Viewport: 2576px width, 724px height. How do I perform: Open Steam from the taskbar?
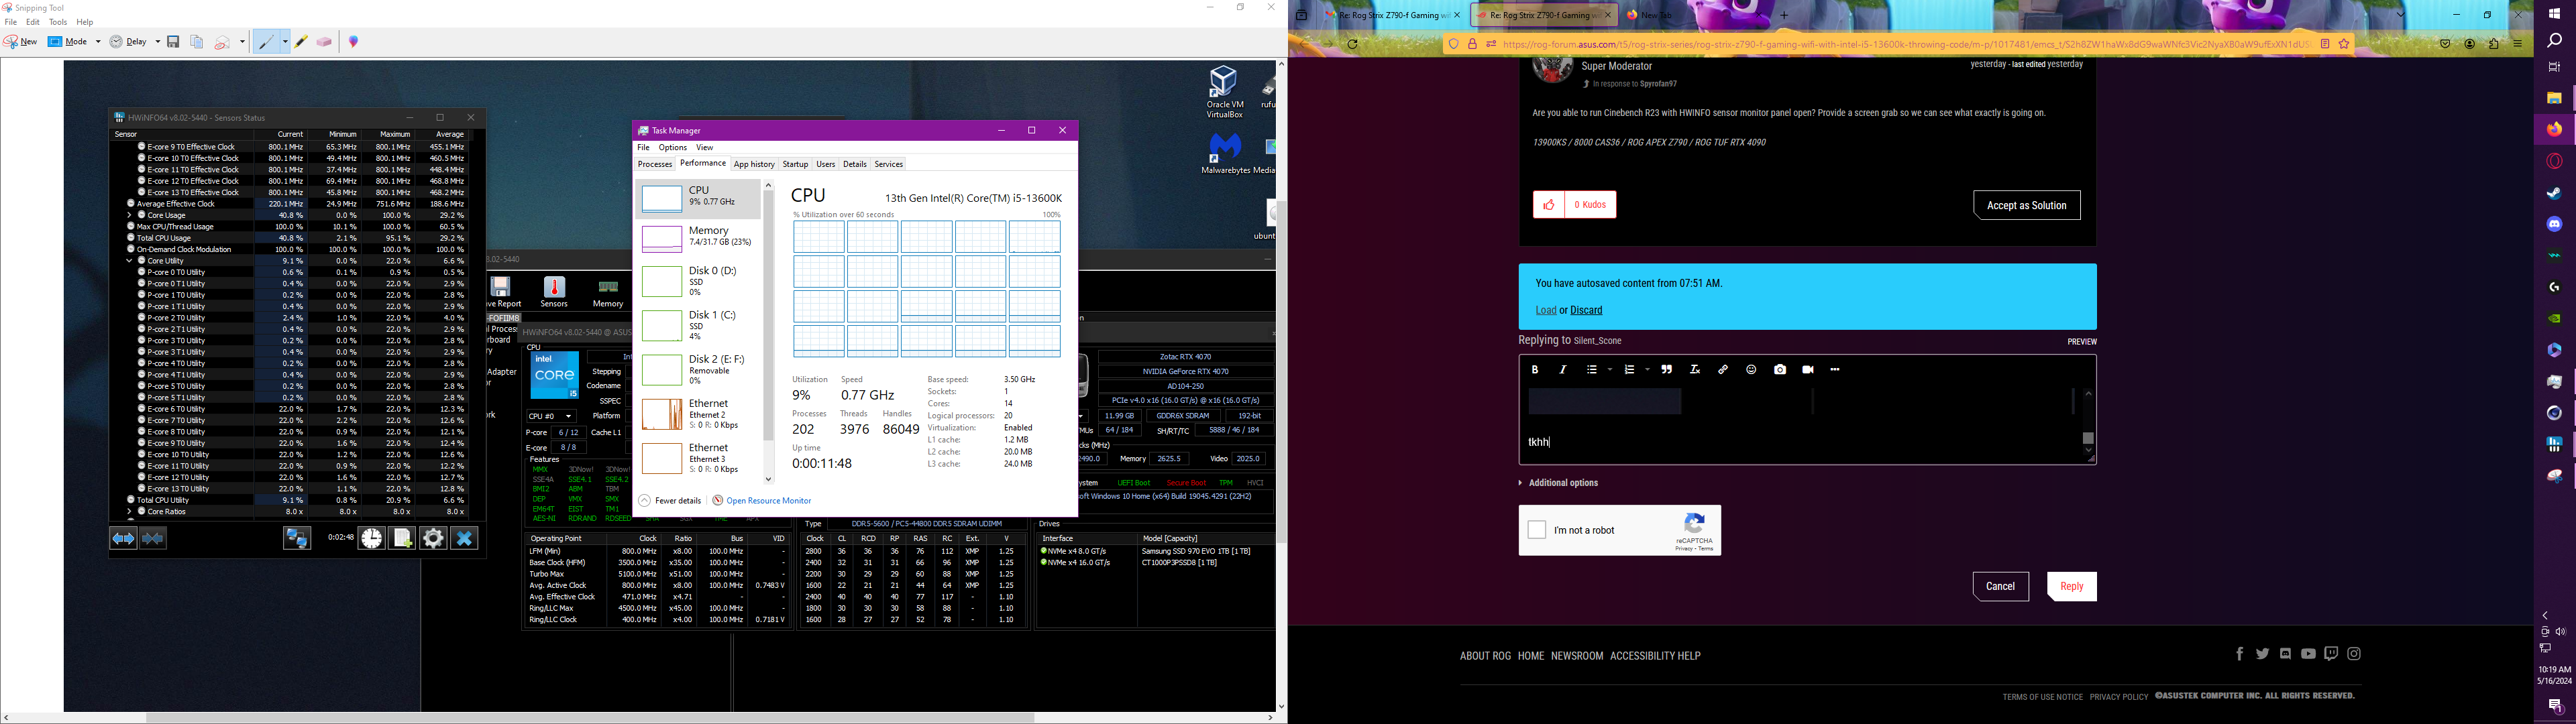[x=2554, y=193]
